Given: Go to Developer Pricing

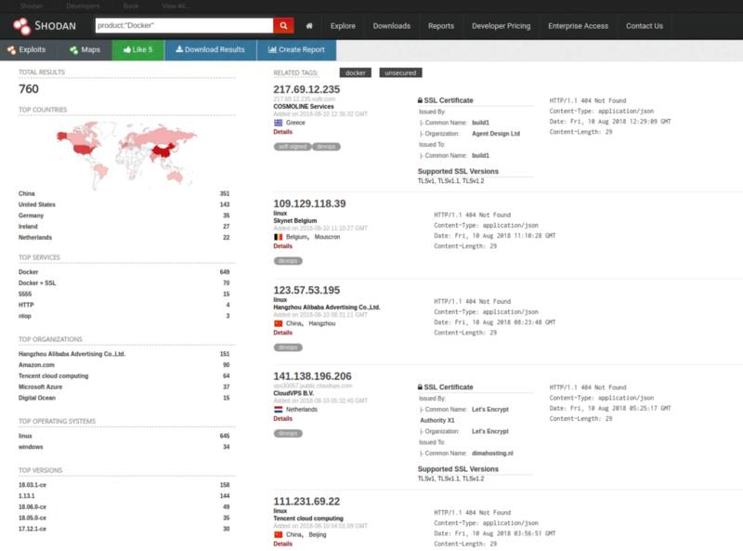Looking at the screenshot, I should click(501, 26).
